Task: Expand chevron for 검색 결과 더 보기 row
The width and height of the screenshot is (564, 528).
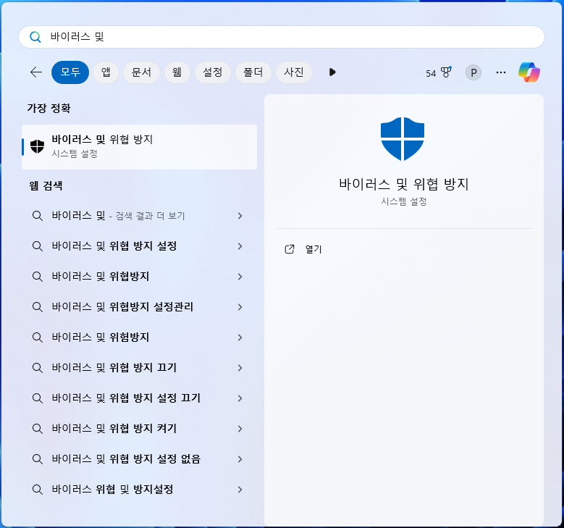Action: 240,216
